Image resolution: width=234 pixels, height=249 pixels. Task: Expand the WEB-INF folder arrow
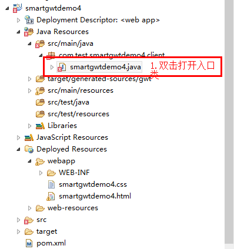click(41, 173)
